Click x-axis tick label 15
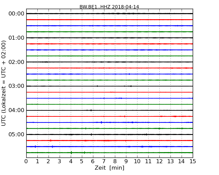This screenshot has width=219, height=175. point(193,162)
